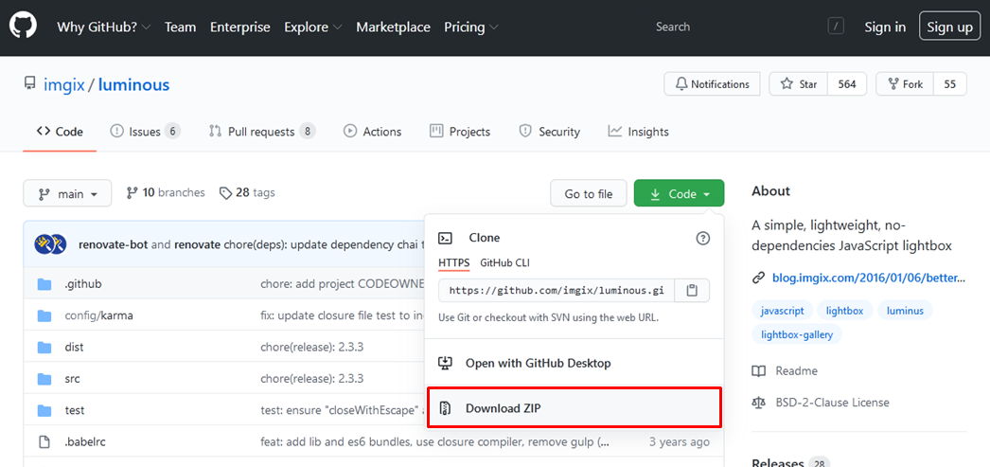990x467 pixels.
Task: Expand the Explore navigation menu
Action: tap(313, 27)
